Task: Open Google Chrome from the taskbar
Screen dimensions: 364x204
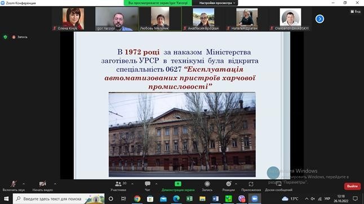Action: (137, 199)
